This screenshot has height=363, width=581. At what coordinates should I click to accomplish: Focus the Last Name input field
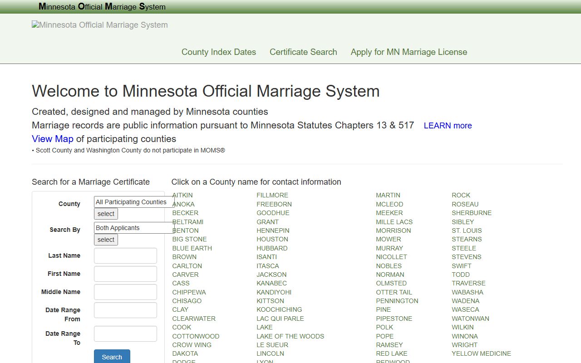click(125, 255)
